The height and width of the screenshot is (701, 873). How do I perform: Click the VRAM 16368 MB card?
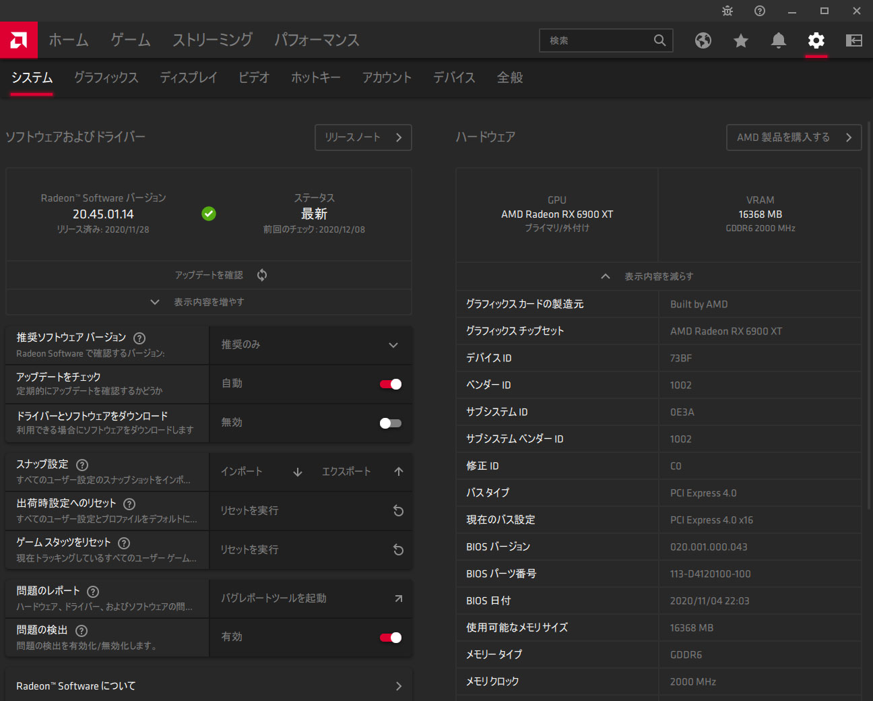pos(760,214)
